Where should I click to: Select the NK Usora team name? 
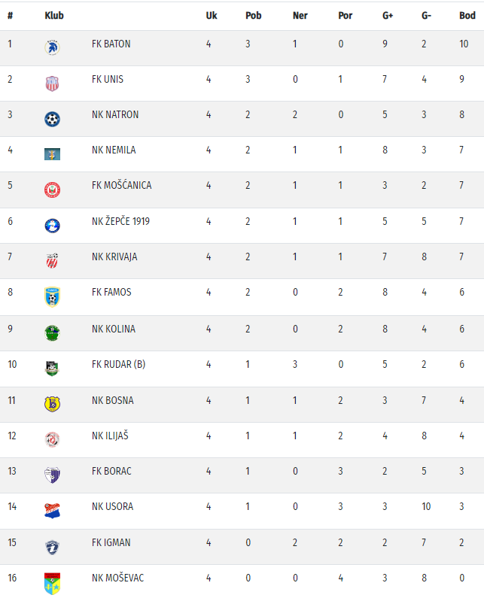click(112, 506)
